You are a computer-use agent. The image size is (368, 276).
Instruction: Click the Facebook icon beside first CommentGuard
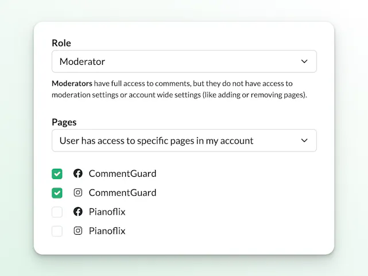pos(78,173)
